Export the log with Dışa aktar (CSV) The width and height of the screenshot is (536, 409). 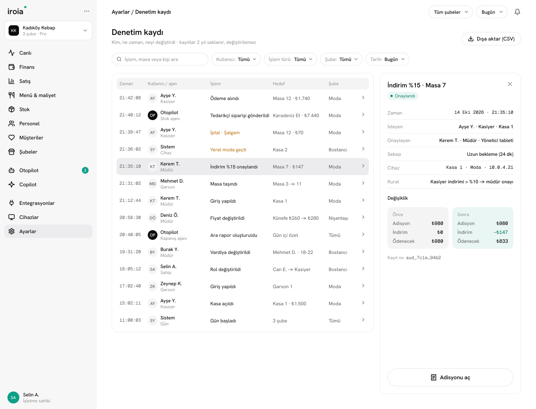click(x=491, y=39)
